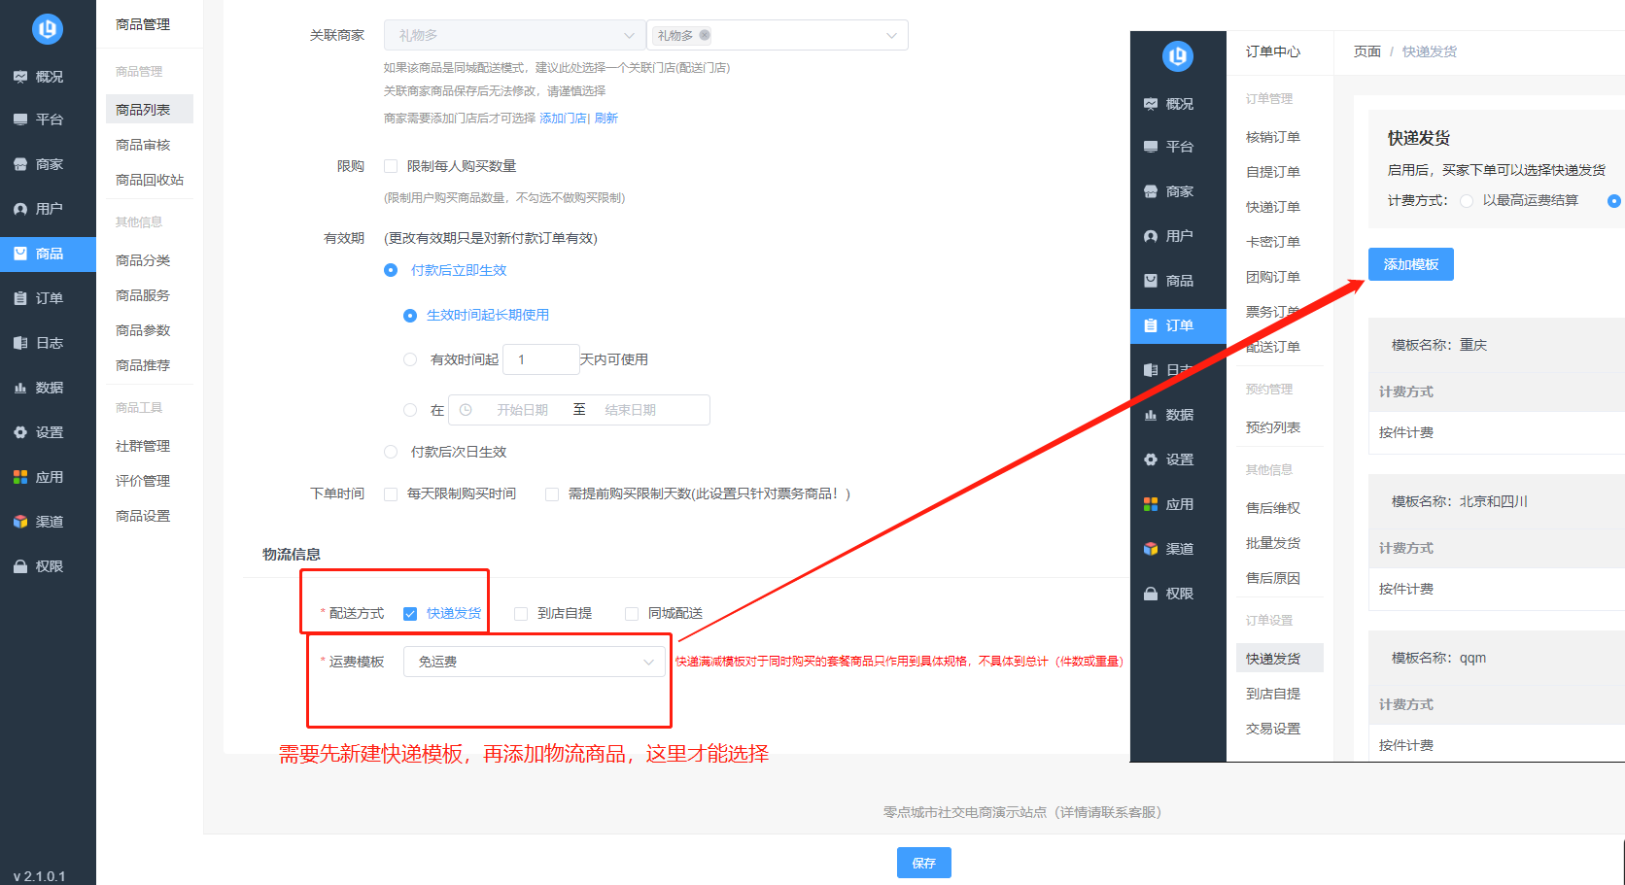
Task: Open the 数据 data chart icon in left sidebar
Action: [20, 388]
